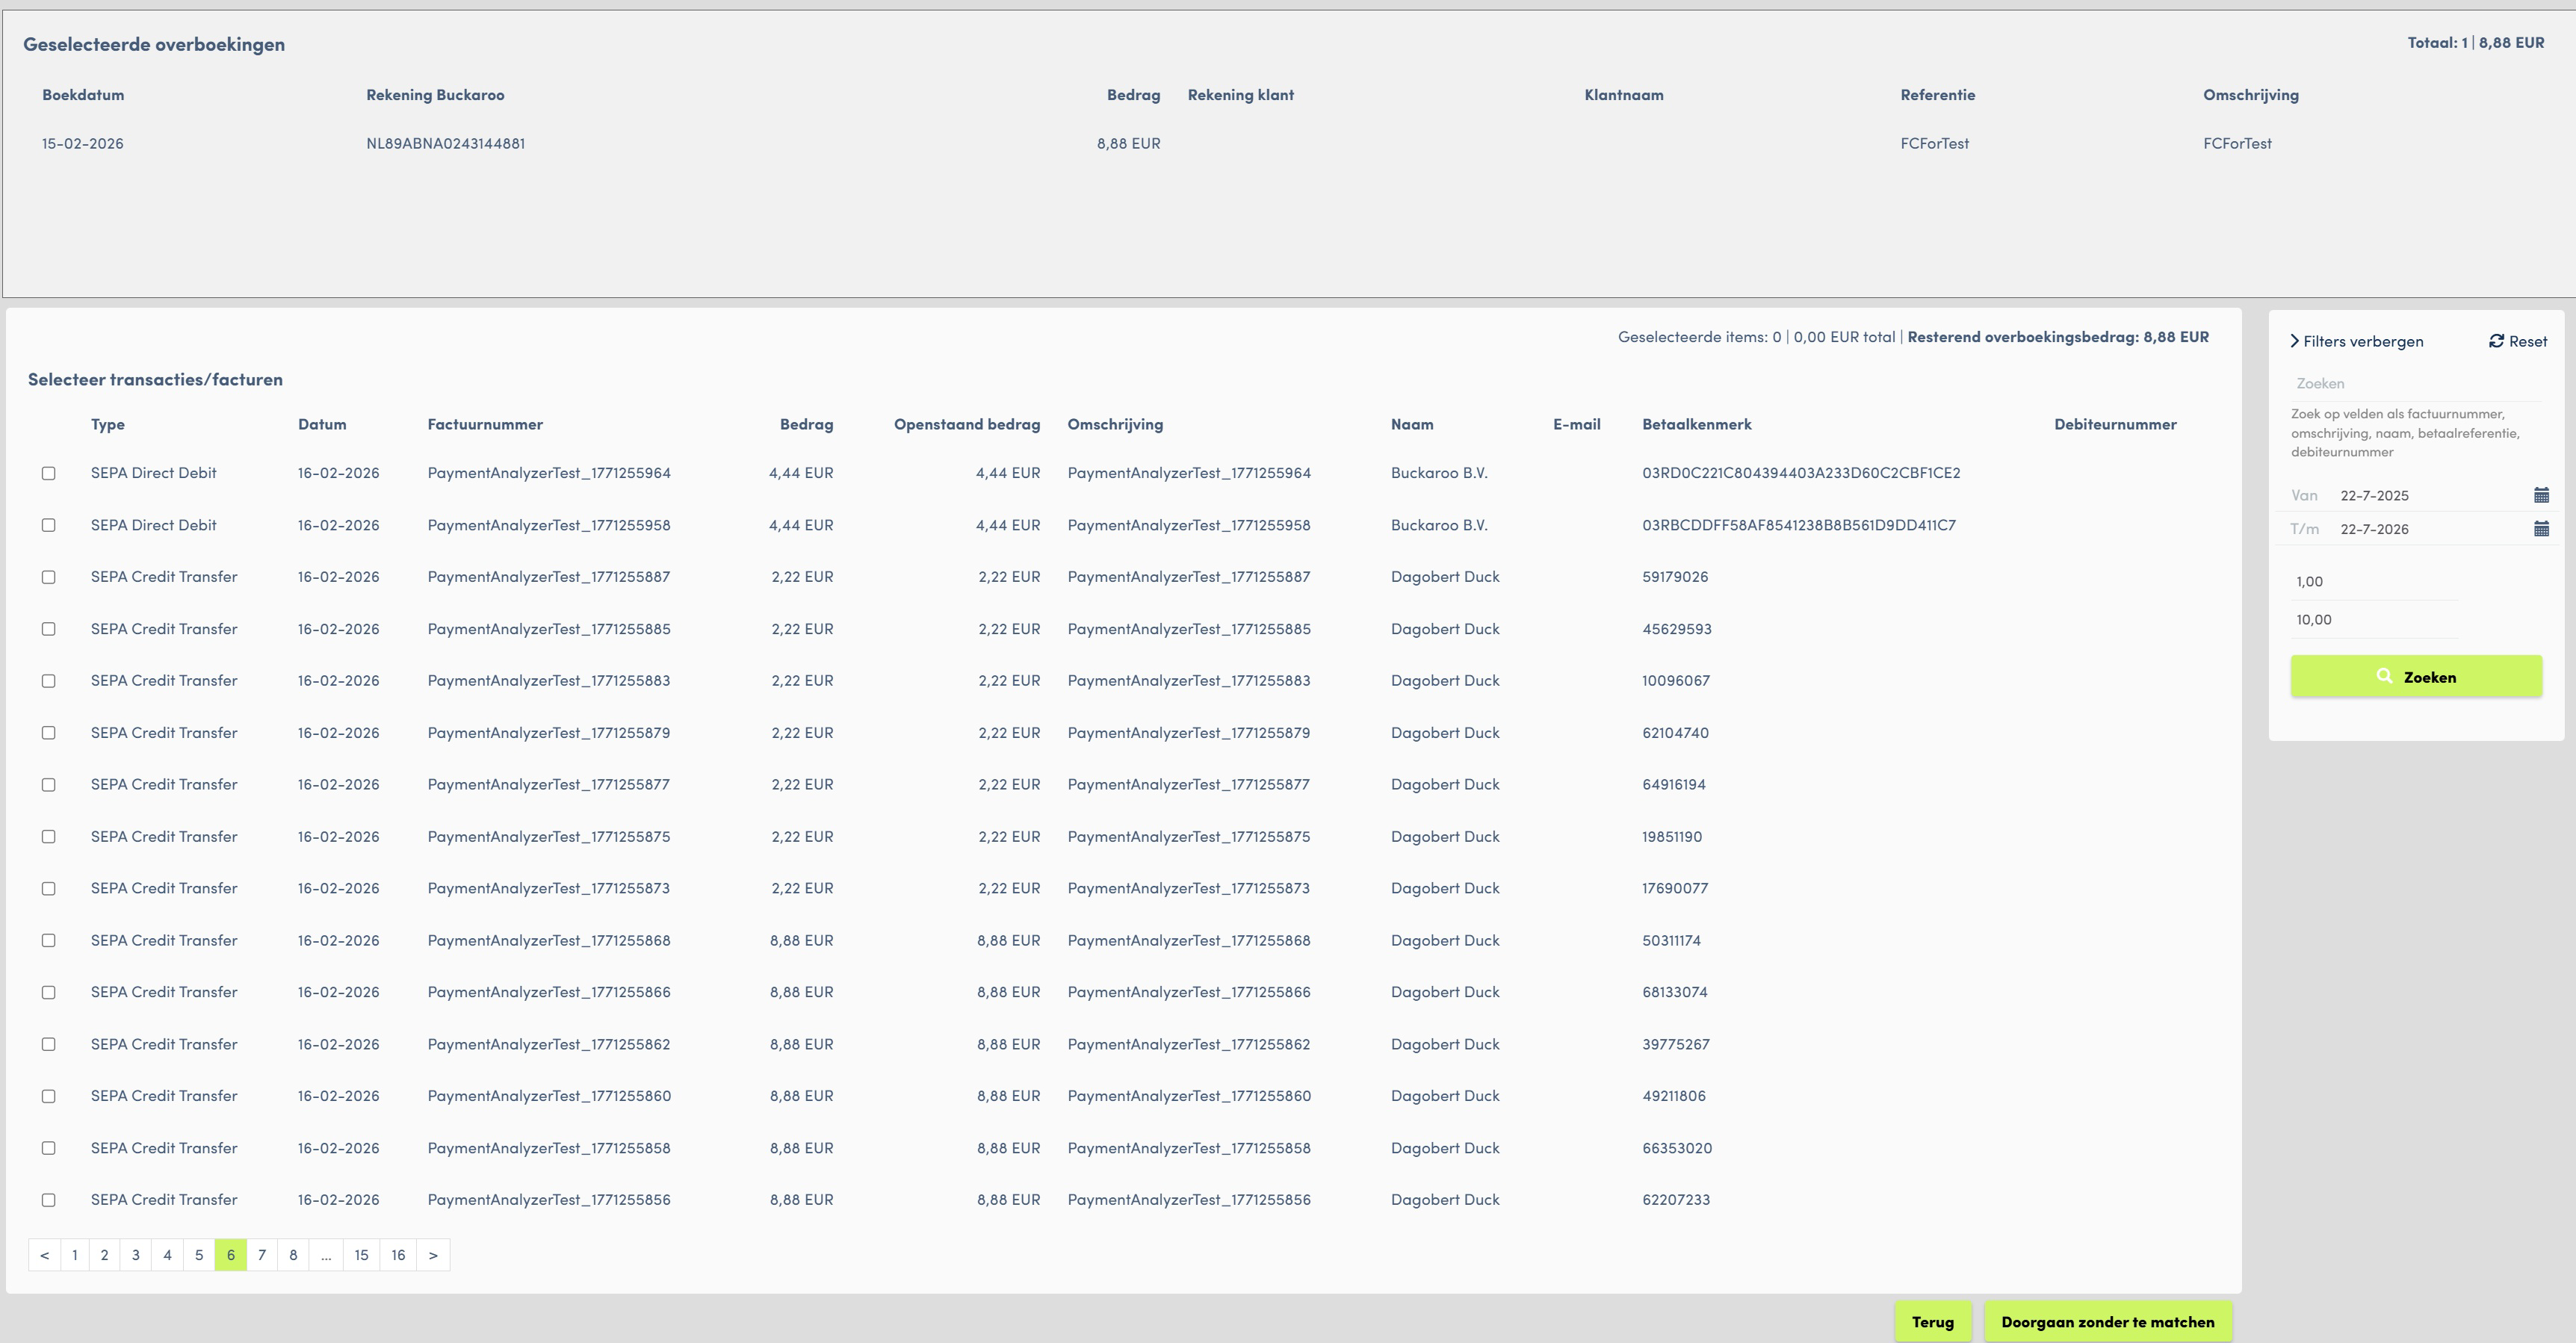The height and width of the screenshot is (1343, 2576).
Task: Click the Reset refresh icon
Action: pos(2496,341)
